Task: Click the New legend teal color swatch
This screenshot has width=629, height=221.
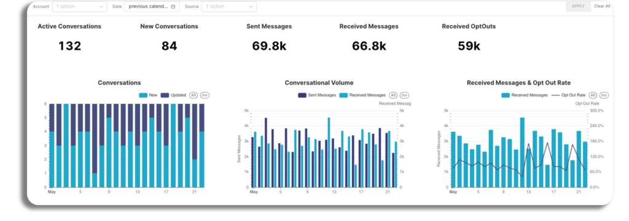Action: click(143, 95)
